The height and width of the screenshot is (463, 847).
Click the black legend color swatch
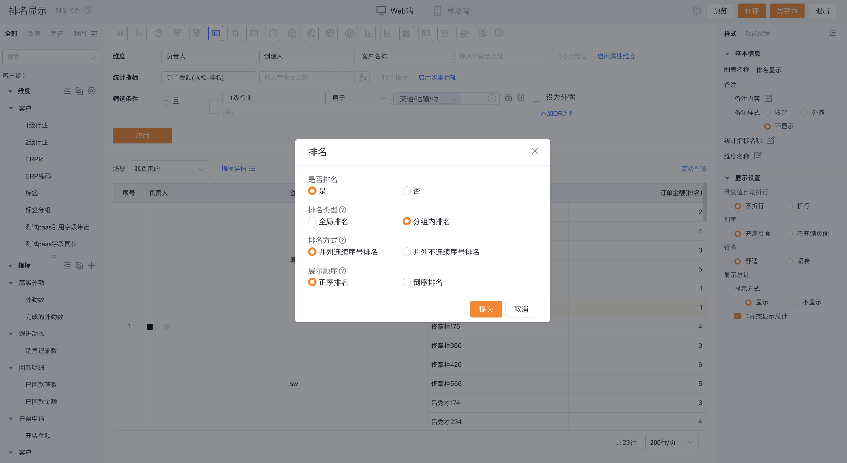click(150, 327)
